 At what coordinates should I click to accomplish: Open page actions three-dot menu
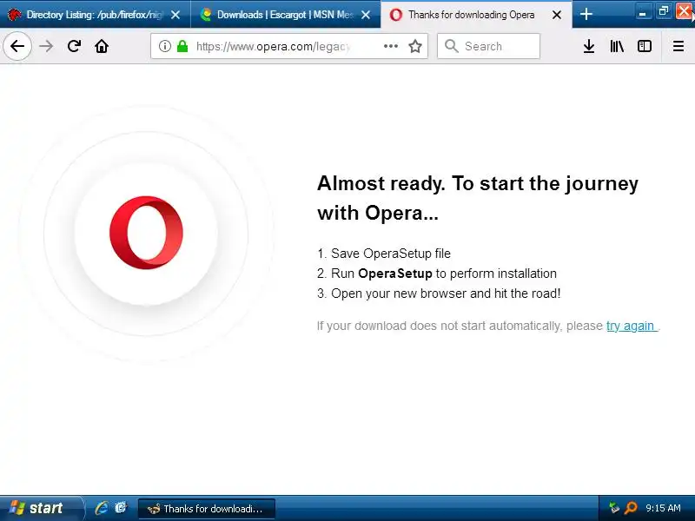click(x=390, y=46)
